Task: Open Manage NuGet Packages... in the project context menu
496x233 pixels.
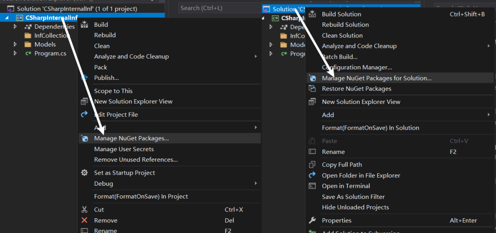Action: (x=169, y=138)
